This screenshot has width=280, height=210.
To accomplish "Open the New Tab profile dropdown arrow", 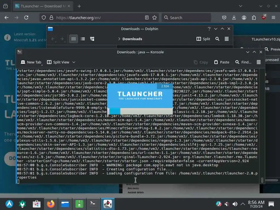I will pos(42,65).
